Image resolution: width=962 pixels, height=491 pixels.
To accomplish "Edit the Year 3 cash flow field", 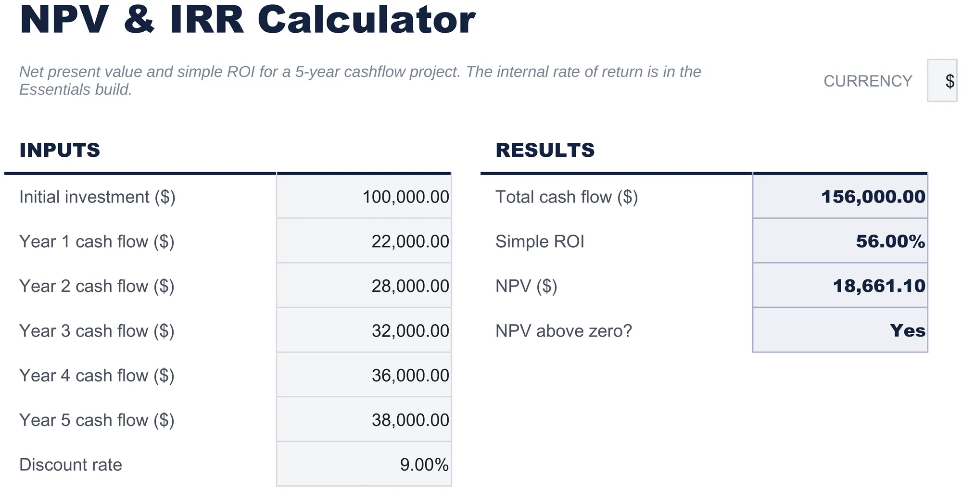I will [x=364, y=330].
